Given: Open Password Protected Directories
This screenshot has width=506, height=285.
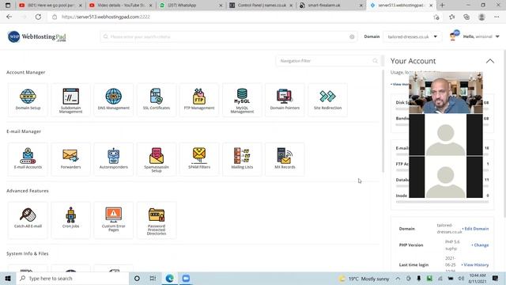Looking at the screenshot, I should pos(157,220).
